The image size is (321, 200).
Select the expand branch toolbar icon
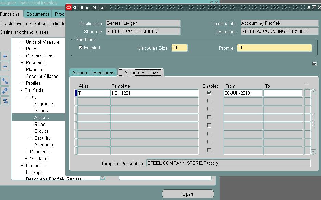coord(4,81)
